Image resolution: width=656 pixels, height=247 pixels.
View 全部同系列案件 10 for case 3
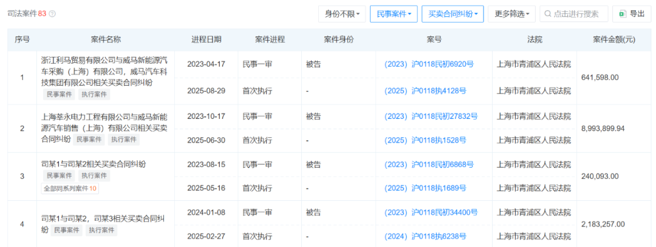tap(70, 189)
